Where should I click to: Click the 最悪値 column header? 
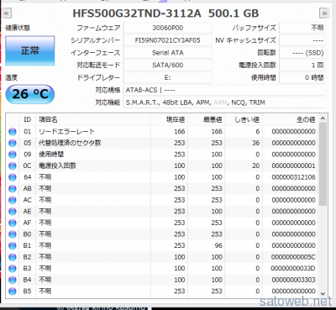(x=207, y=119)
